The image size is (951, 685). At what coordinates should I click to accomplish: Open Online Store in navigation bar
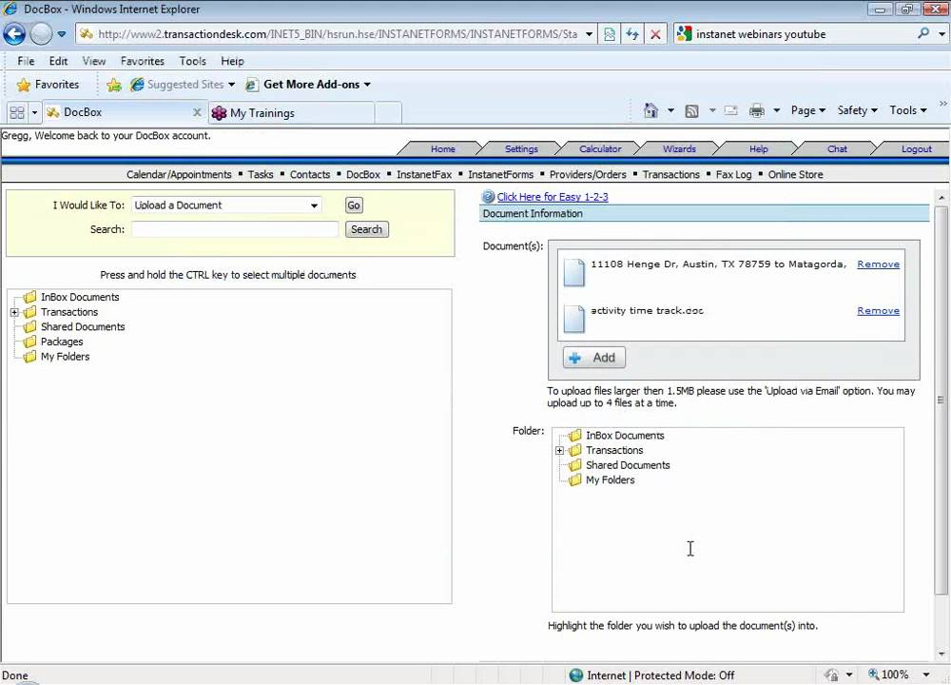[x=795, y=174]
